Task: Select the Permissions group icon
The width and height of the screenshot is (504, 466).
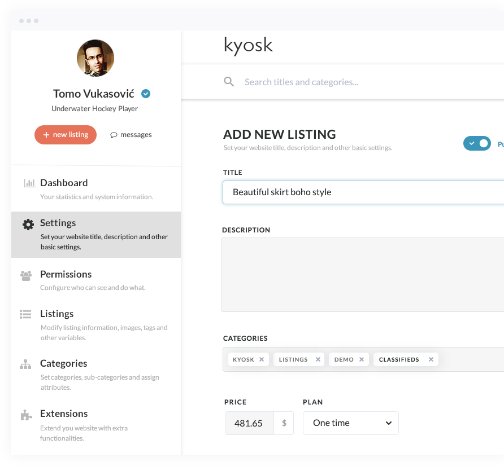Action: pyautogui.click(x=26, y=275)
